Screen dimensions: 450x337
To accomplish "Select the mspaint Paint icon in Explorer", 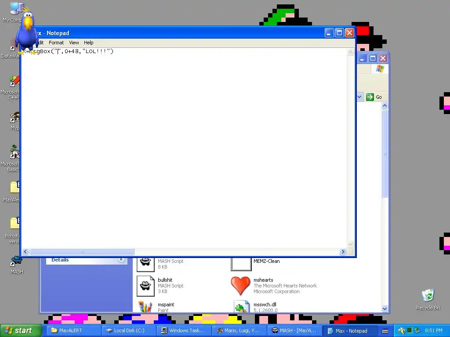I will [x=145, y=306].
